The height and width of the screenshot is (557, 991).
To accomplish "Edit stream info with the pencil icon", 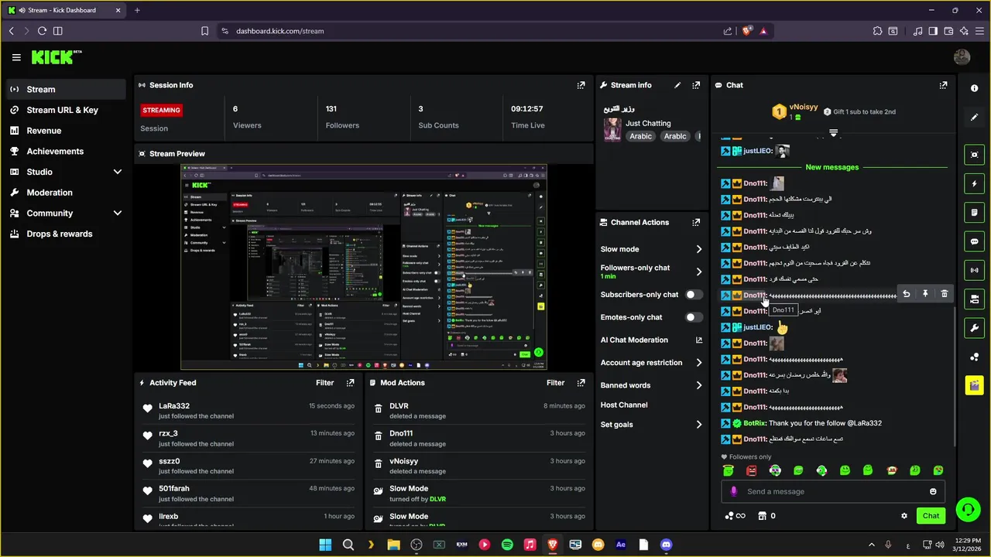I will point(677,85).
